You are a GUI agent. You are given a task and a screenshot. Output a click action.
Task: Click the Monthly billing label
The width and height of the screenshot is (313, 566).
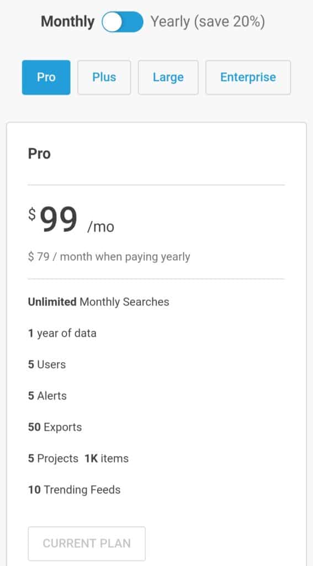click(x=68, y=22)
